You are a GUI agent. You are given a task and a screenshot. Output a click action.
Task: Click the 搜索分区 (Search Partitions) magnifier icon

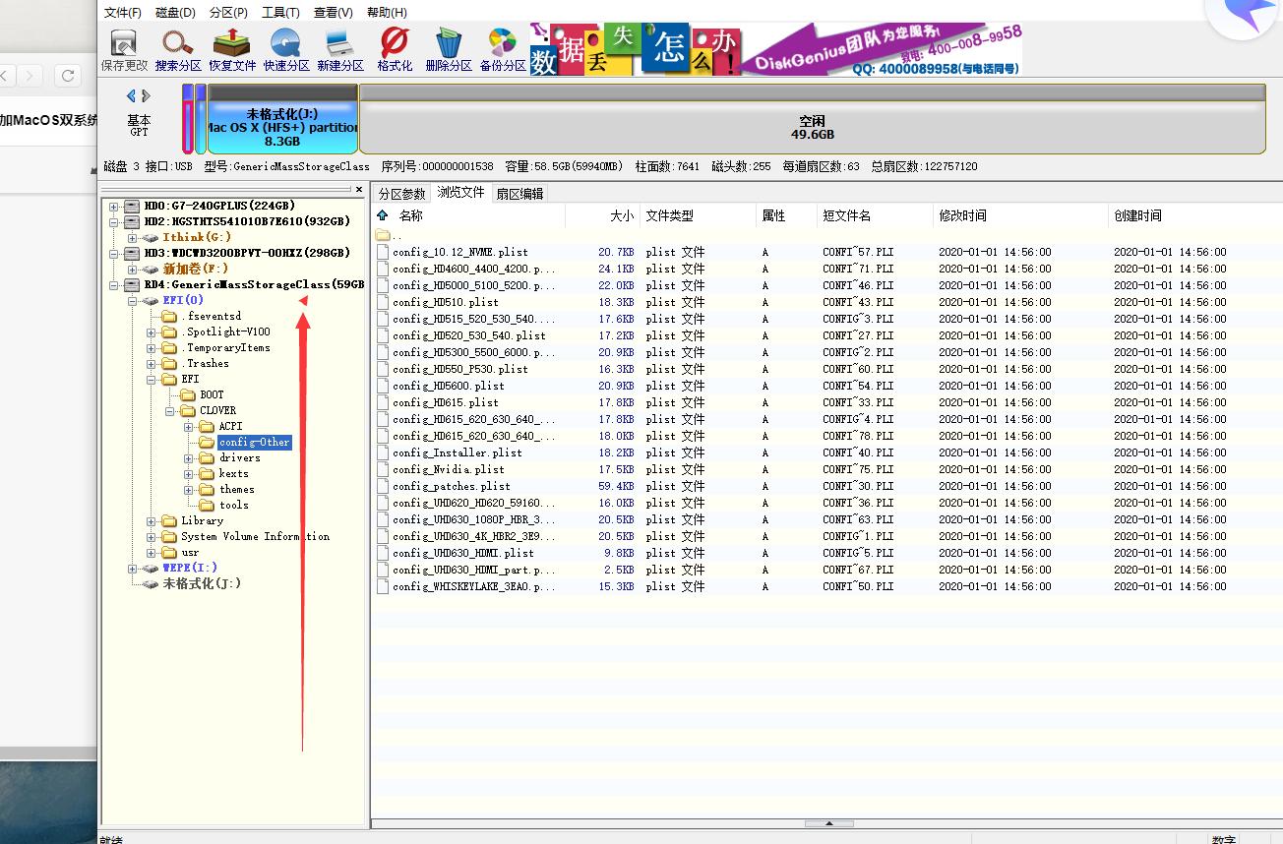(178, 49)
